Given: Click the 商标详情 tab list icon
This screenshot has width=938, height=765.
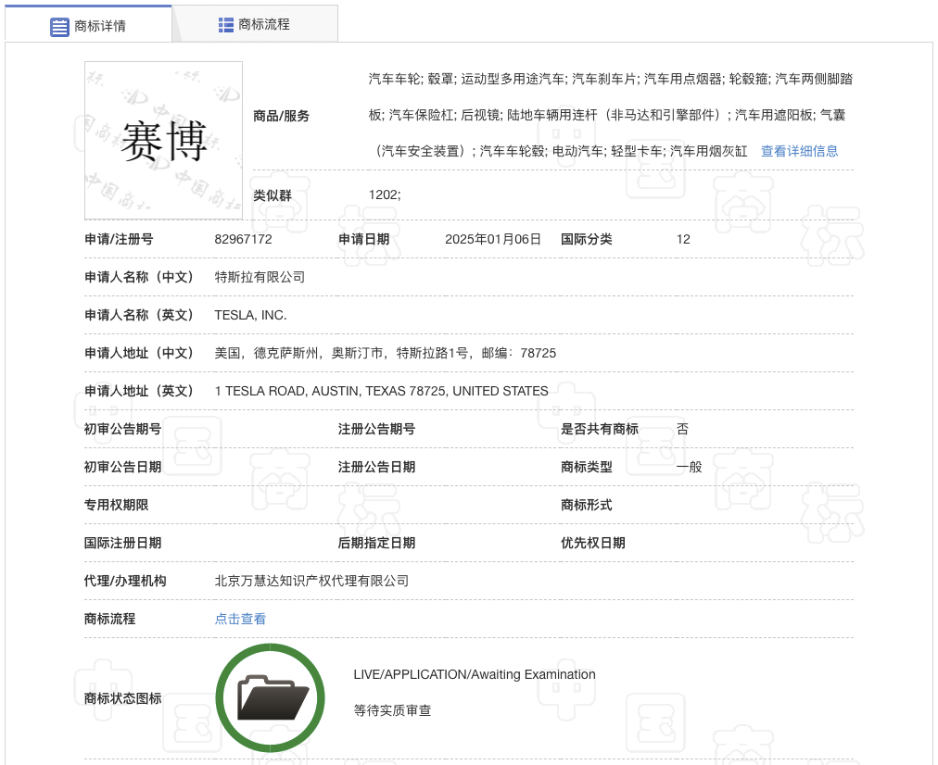Looking at the screenshot, I should coord(59,27).
